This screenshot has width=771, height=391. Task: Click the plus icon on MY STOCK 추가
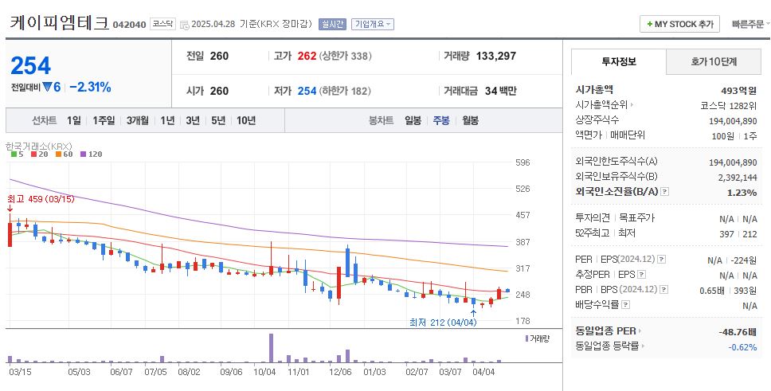click(650, 24)
